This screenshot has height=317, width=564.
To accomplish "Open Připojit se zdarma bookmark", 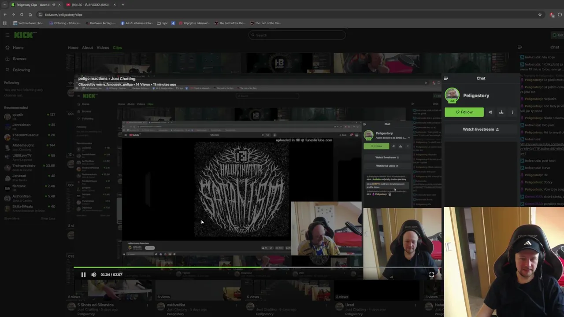I will (x=194, y=23).
